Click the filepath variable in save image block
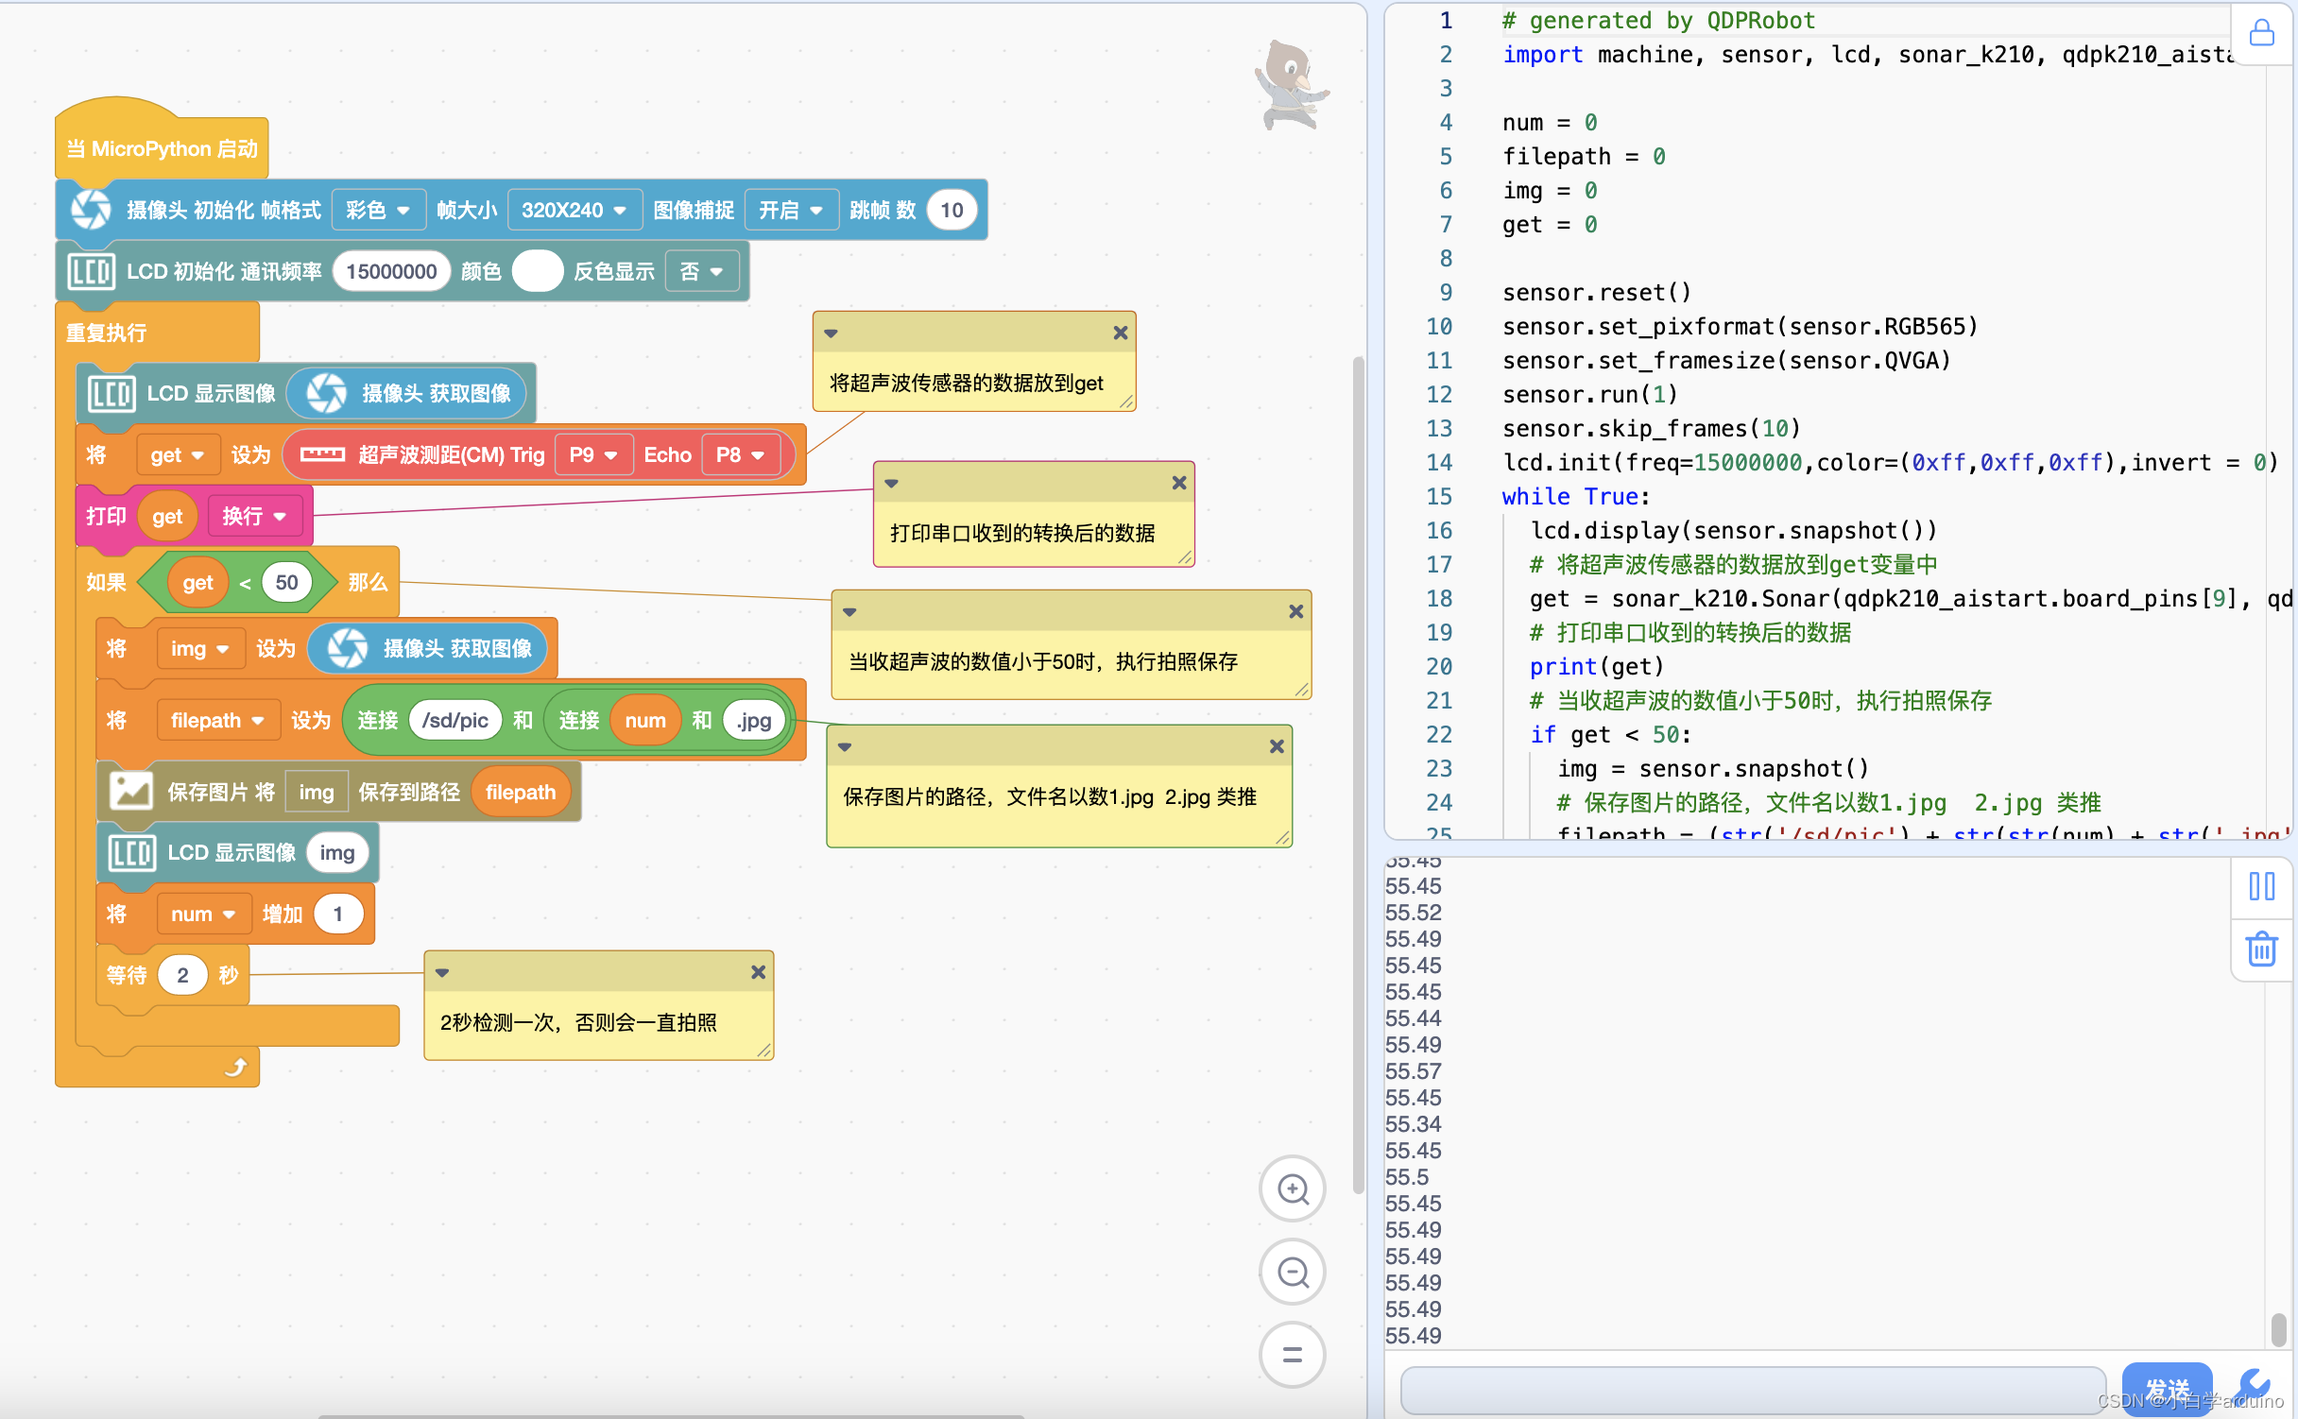 pos(520,792)
